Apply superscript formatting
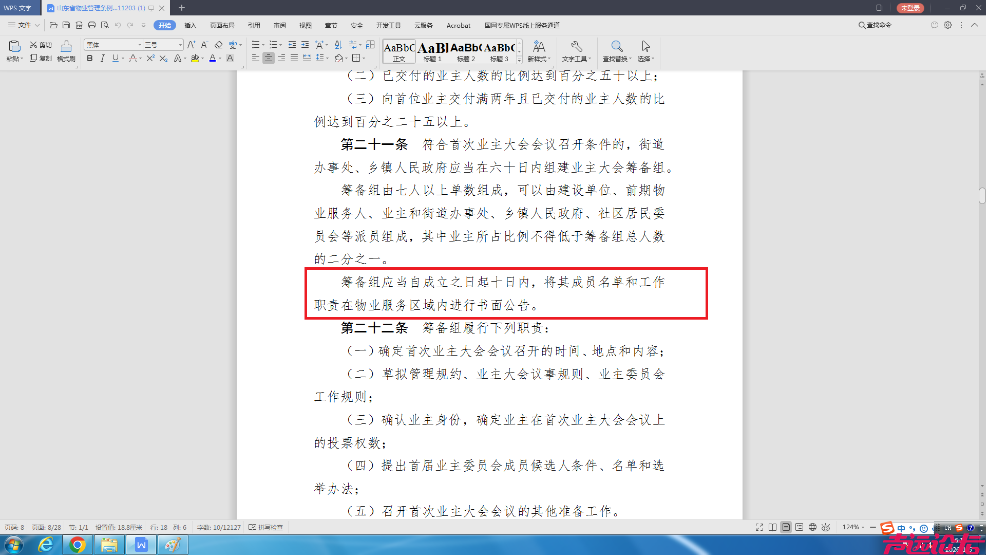This screenshot has width=988, height=557. point(149,59)
